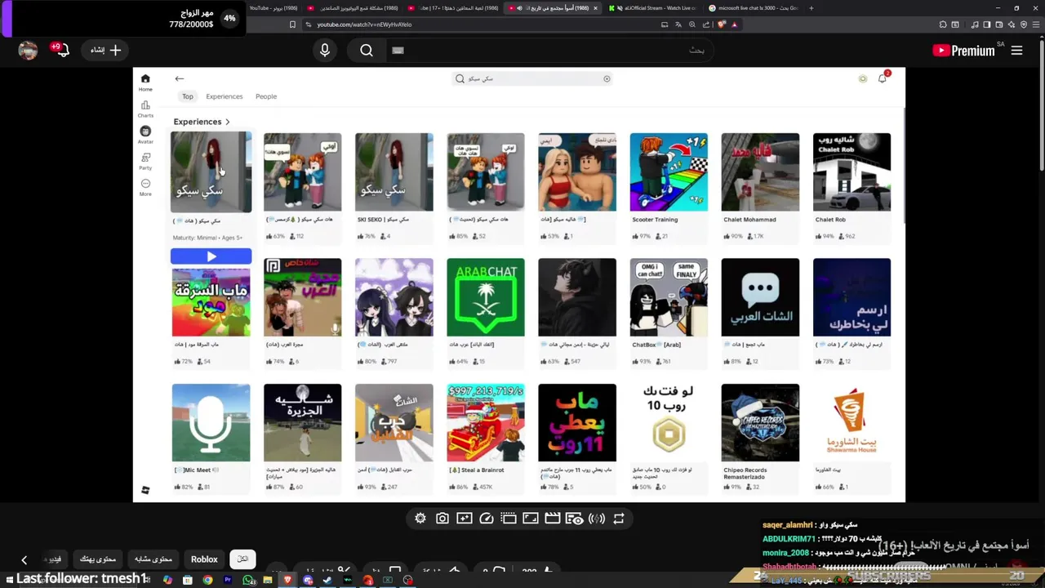Open a new browser tab
Image resolution: width=1045 pixels, height=588 pixels.
tap(811, 8)
